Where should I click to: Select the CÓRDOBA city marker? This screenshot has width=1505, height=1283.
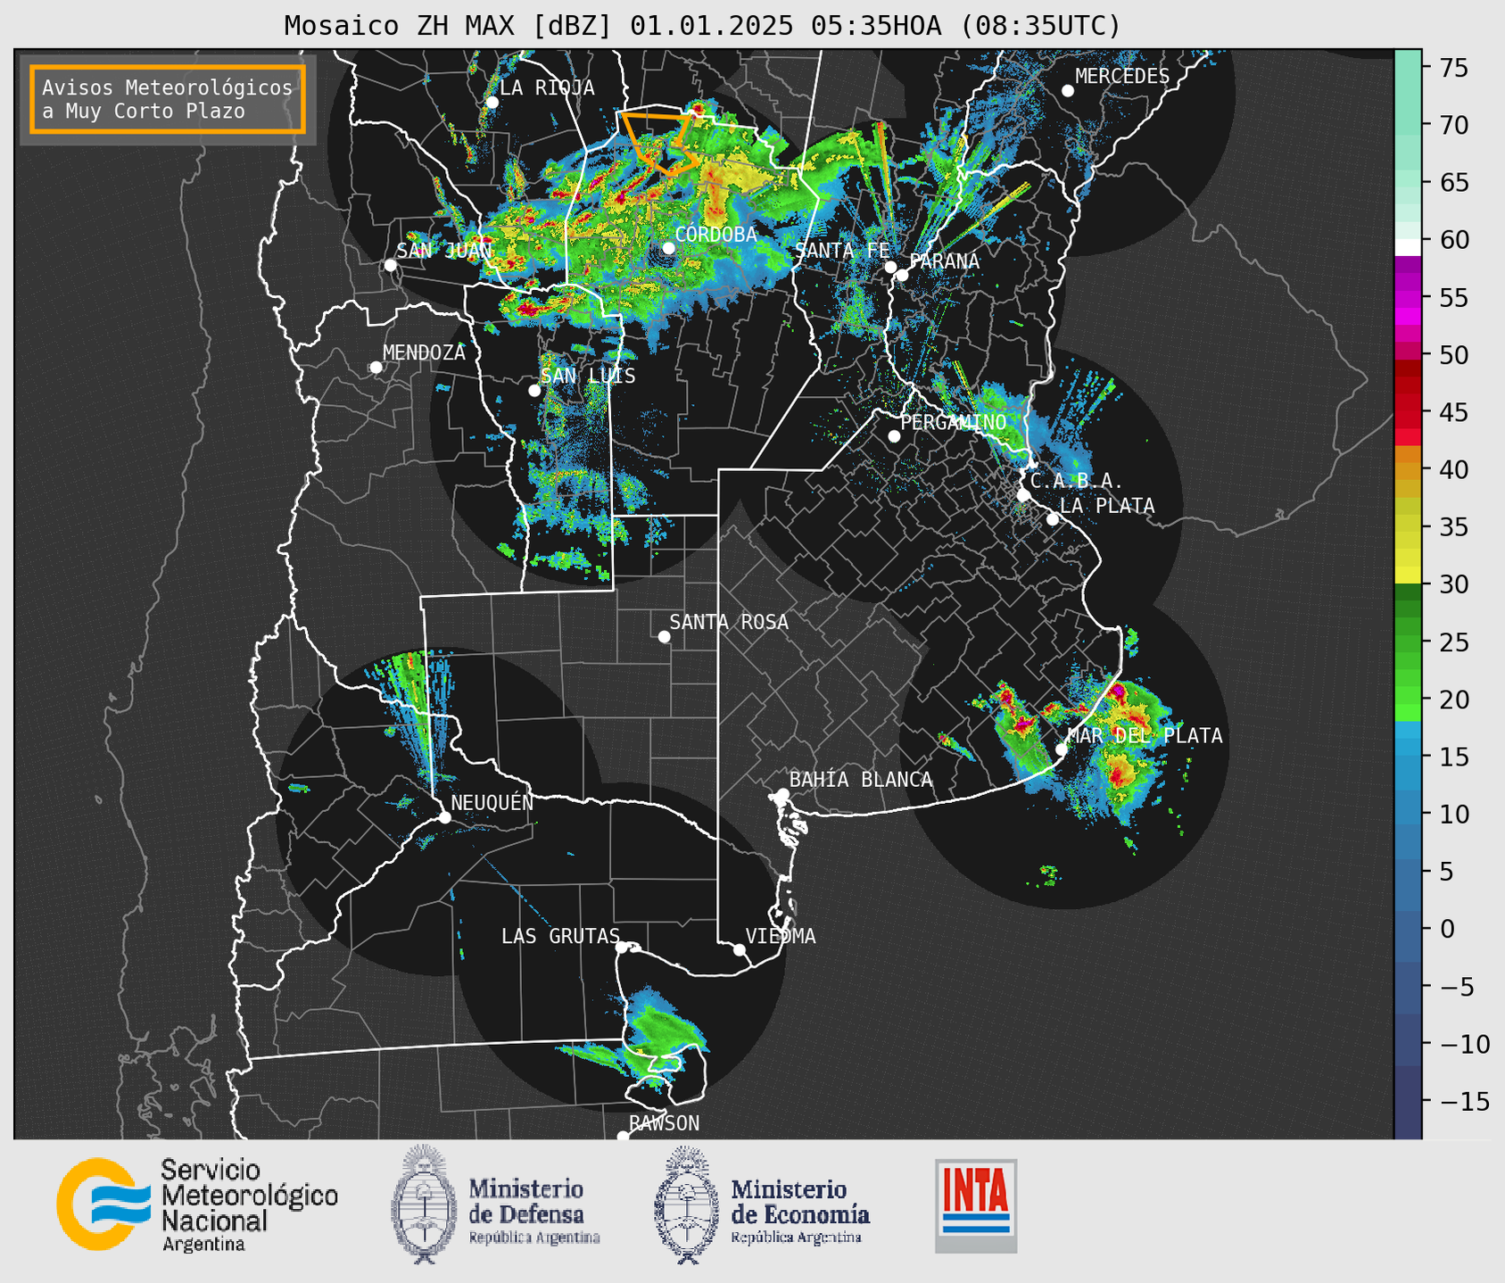(668, 248)
